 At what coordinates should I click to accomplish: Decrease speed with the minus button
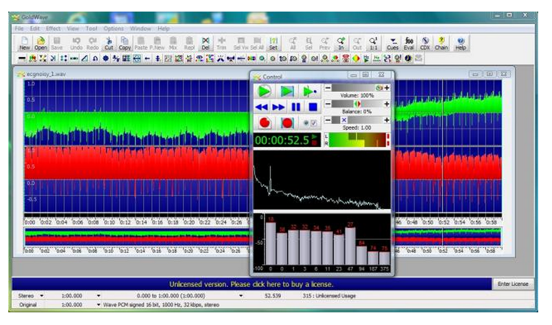[327, 120]
